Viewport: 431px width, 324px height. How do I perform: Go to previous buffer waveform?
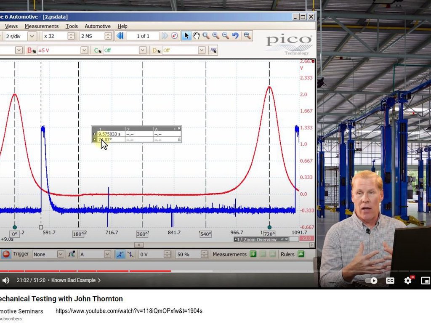pyautogui.click(x=120, y=36)
